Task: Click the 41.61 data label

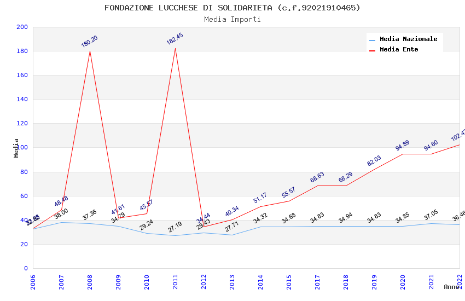Action: [118, 210]
